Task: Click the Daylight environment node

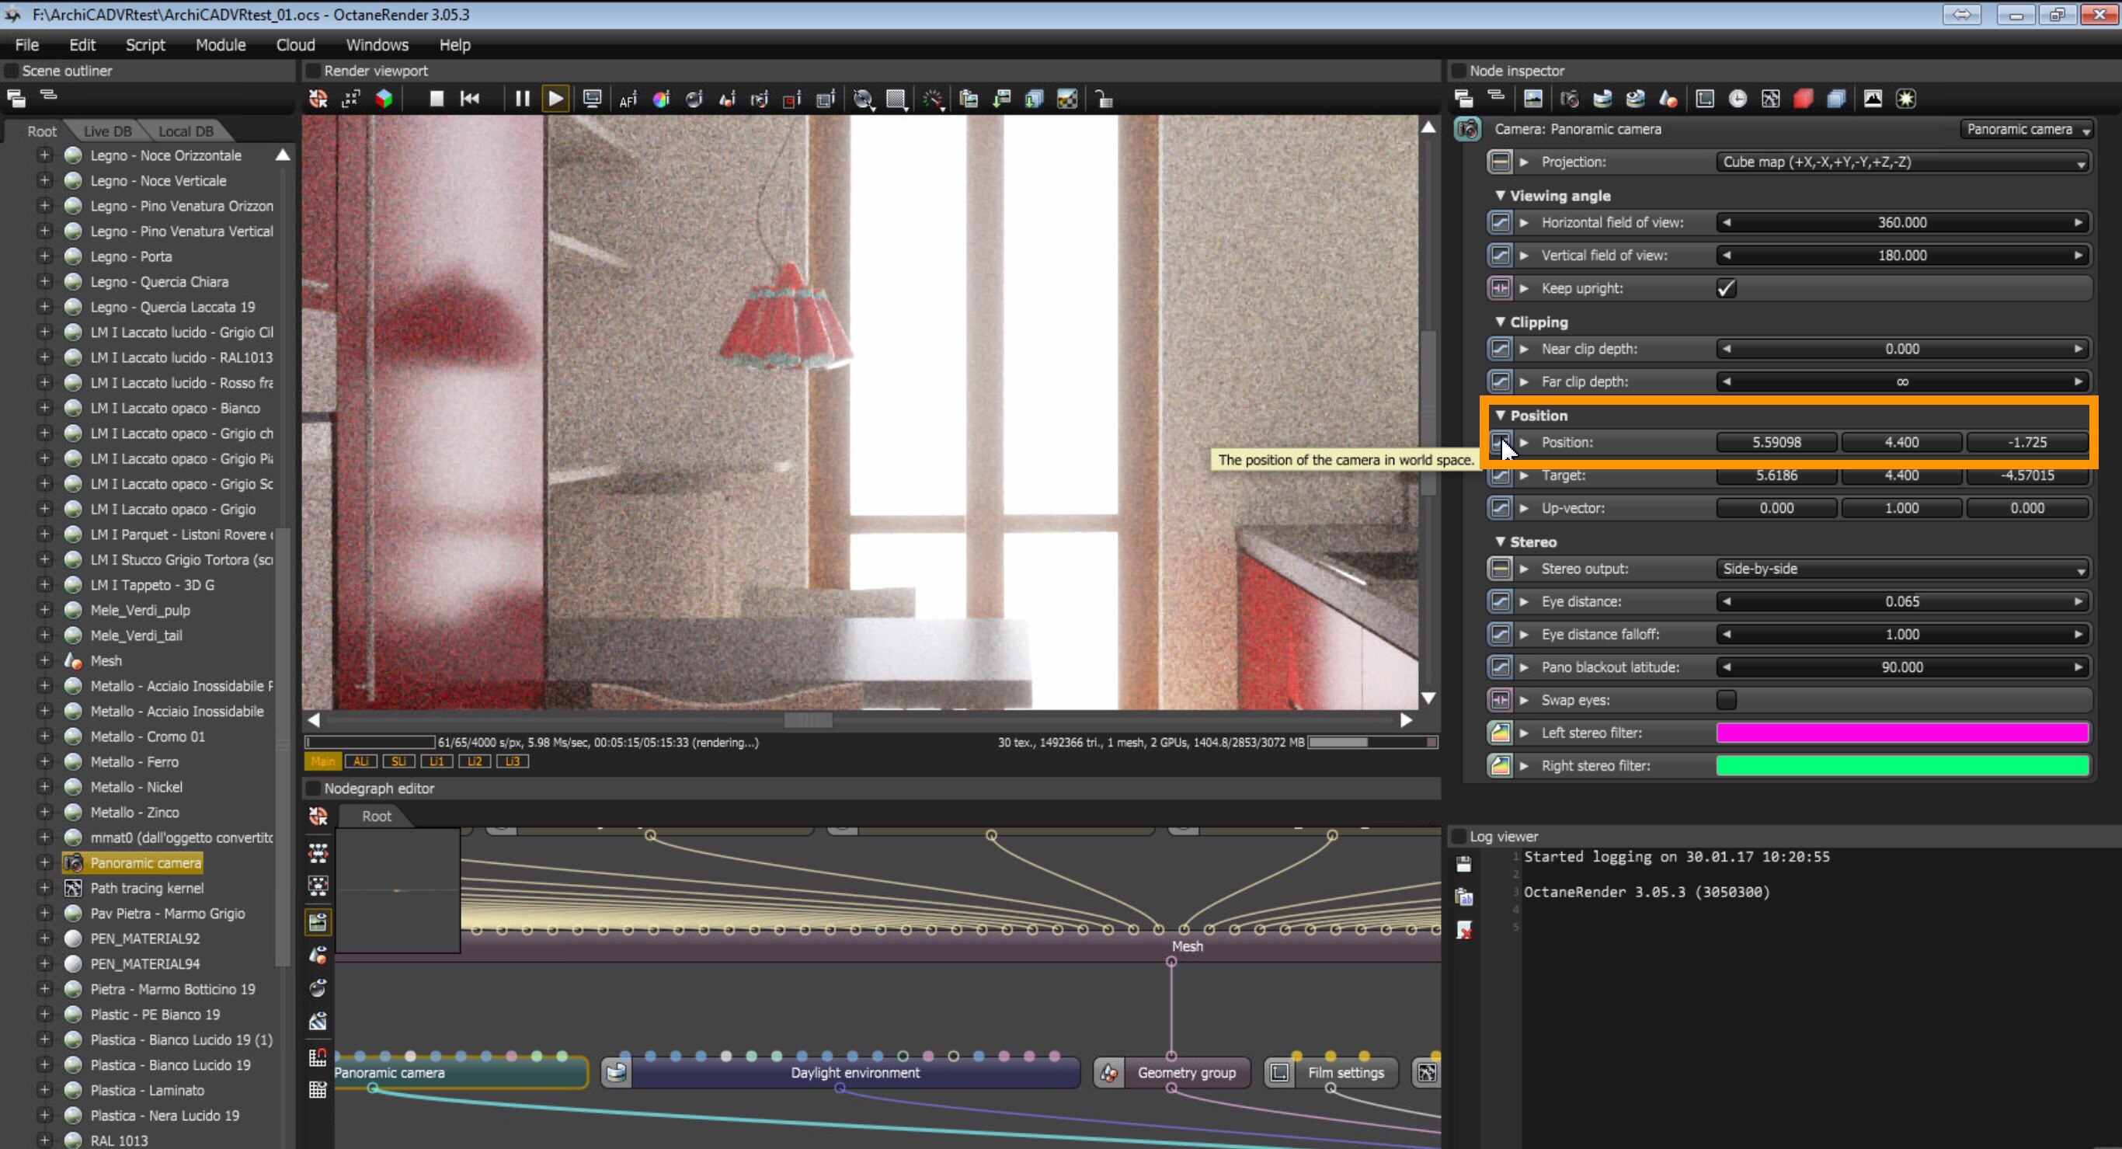Action: [854, 1072]
